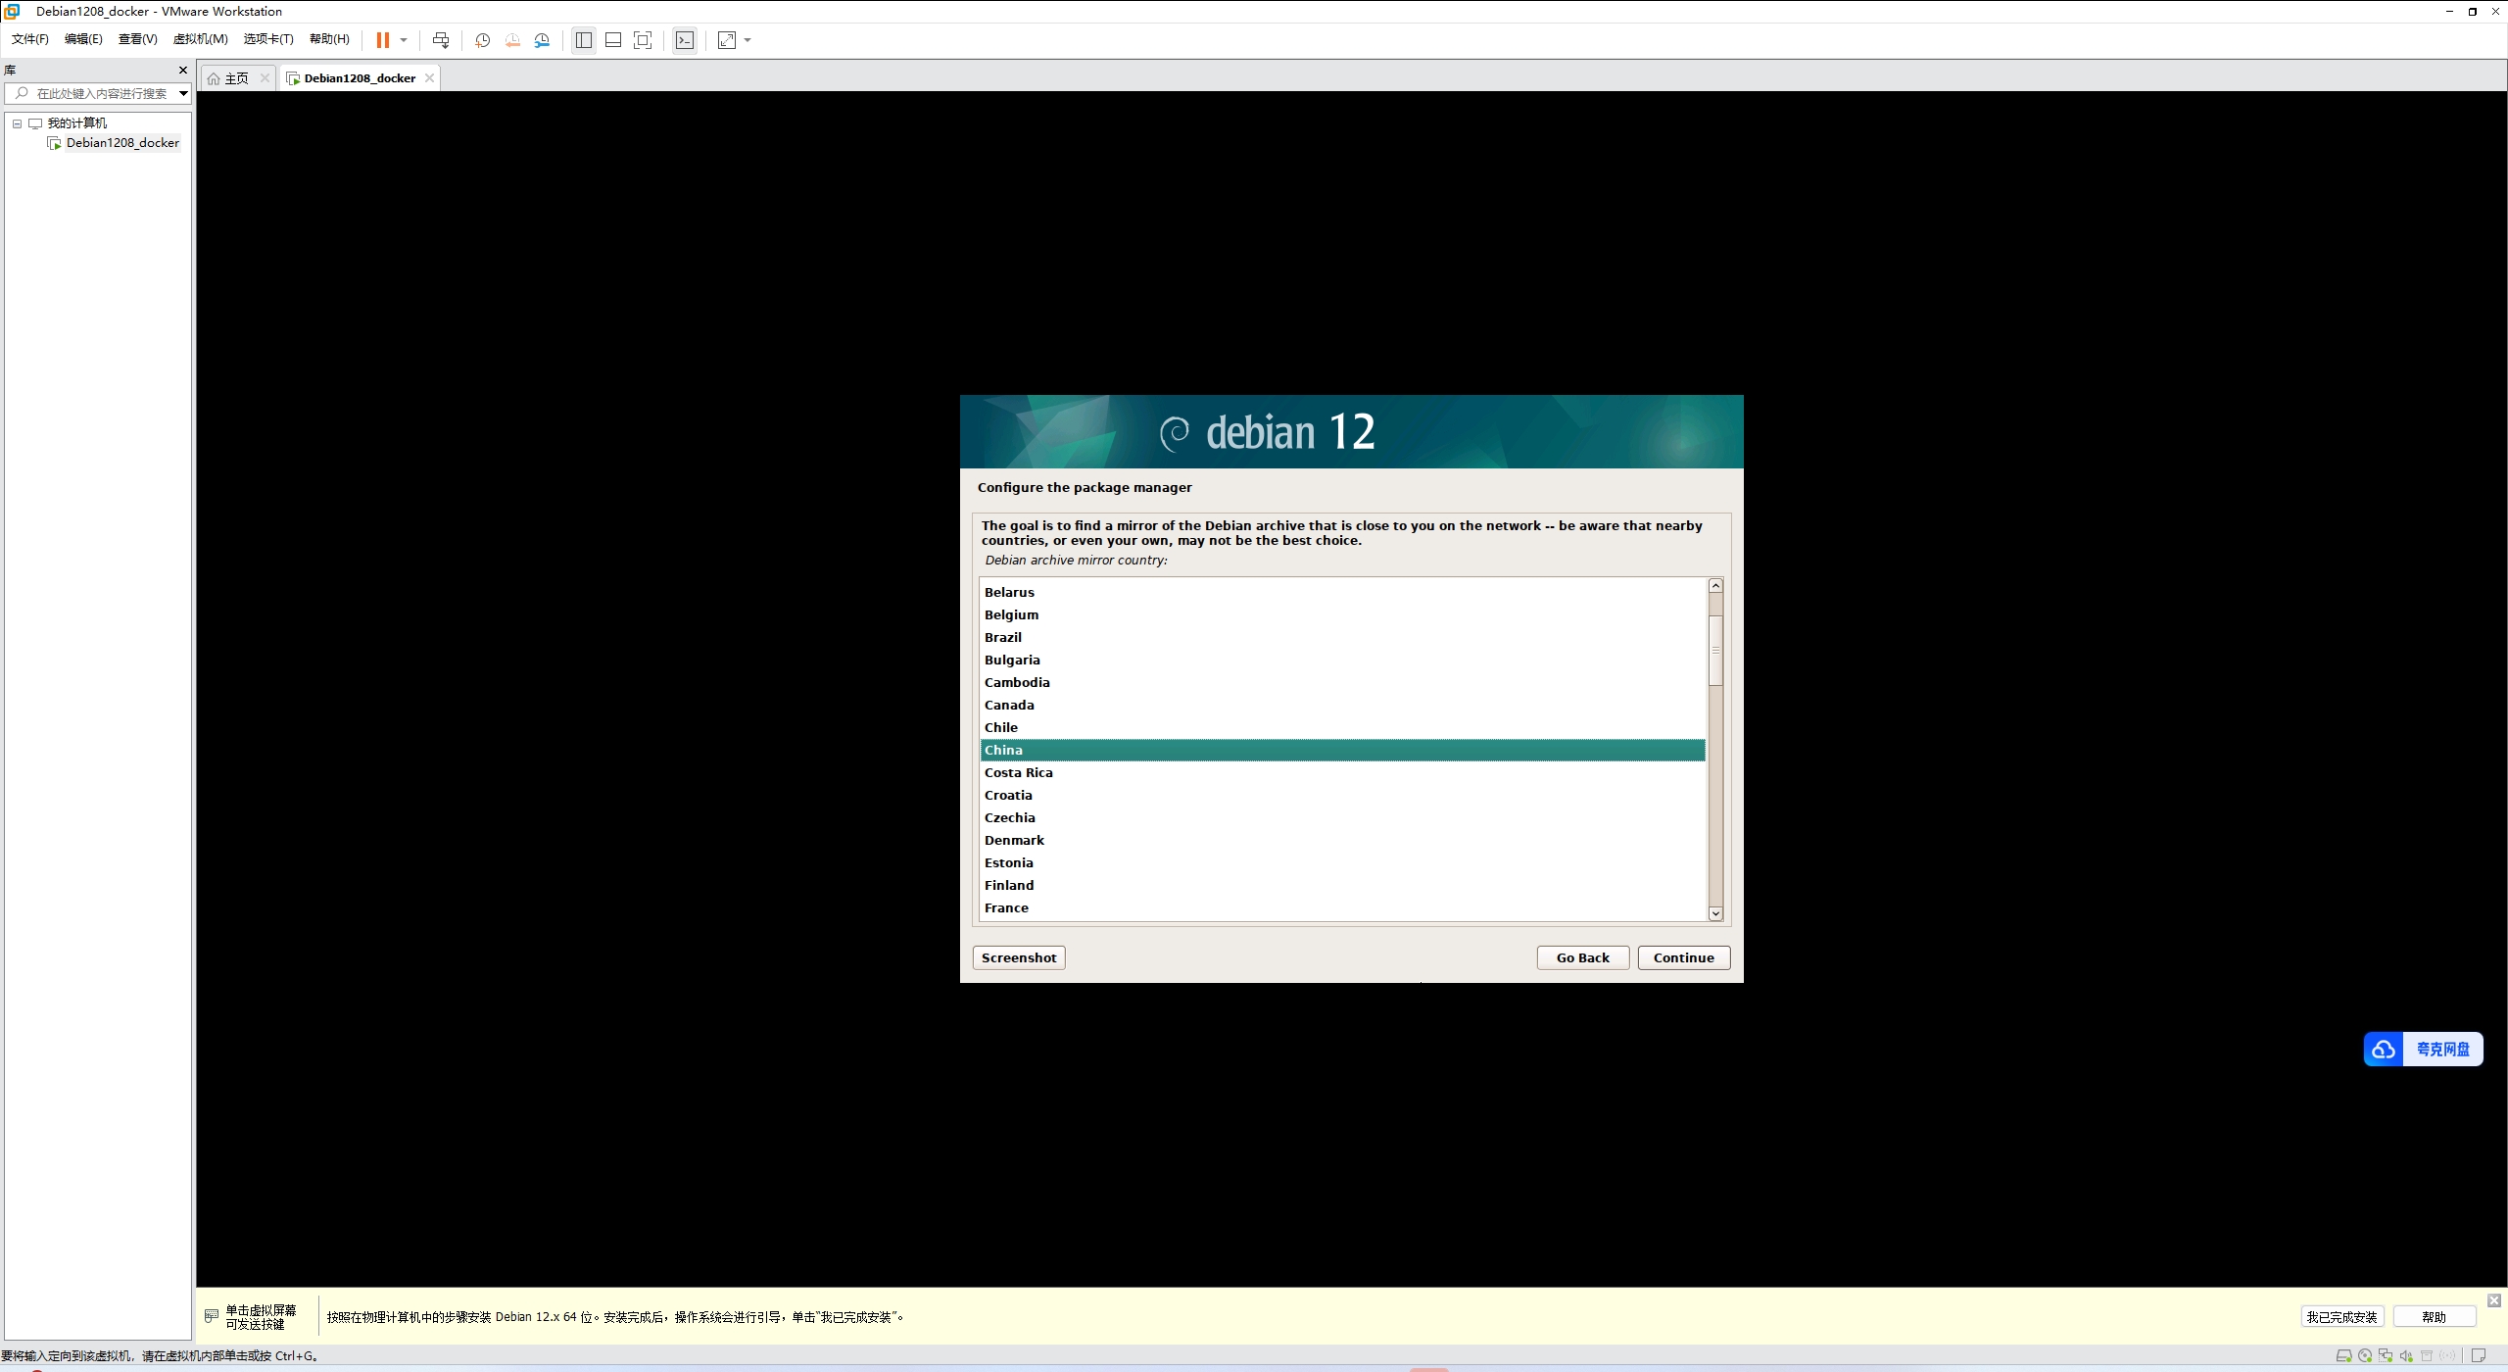Enter full screen mode icon
Screen dimensions: 2508x1372
tap(643, 40)
